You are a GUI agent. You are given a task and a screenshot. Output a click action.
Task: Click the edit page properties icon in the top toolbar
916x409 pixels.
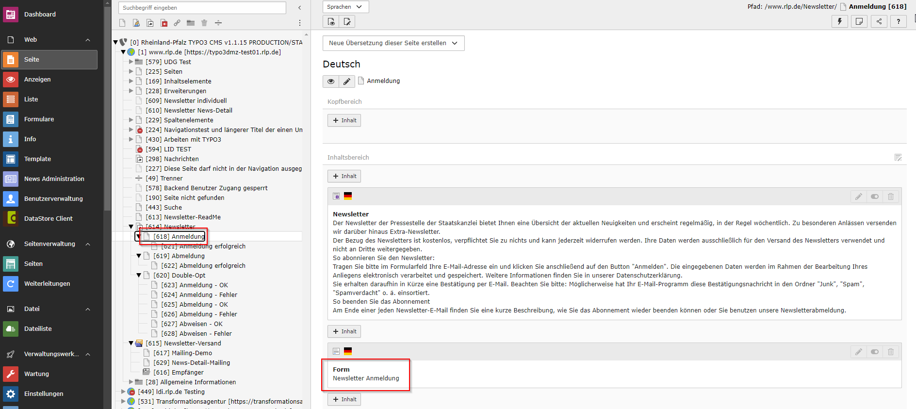pyautogui.click(x=347, y=21)
